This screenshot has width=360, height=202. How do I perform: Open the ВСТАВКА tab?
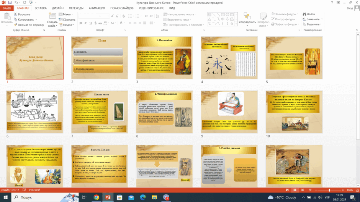pyautogui.click(x=41, y=8)
